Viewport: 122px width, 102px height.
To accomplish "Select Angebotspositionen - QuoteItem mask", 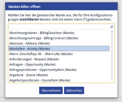I will tap(59, 80).
